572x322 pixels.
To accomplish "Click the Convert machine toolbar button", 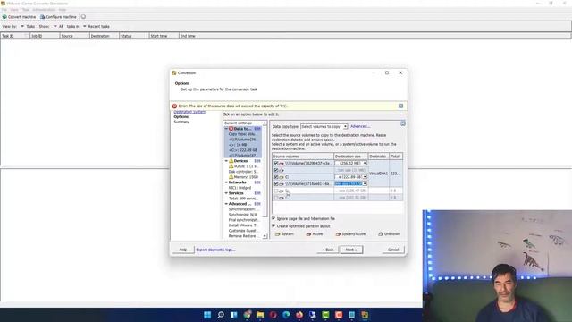I will [x=19, y=17].
